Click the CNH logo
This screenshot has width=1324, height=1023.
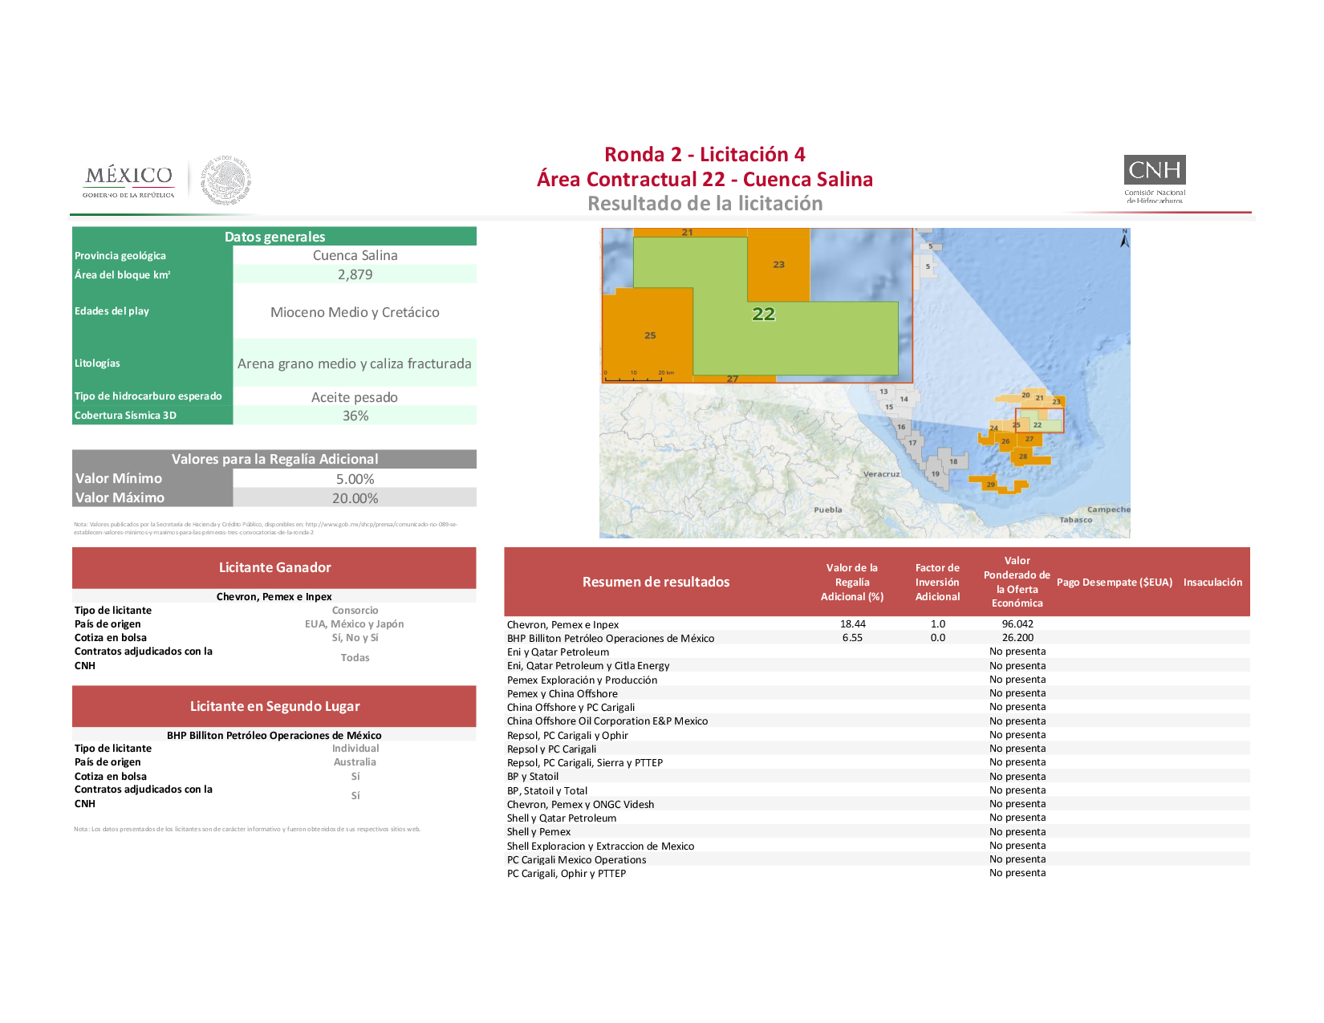1155,179
